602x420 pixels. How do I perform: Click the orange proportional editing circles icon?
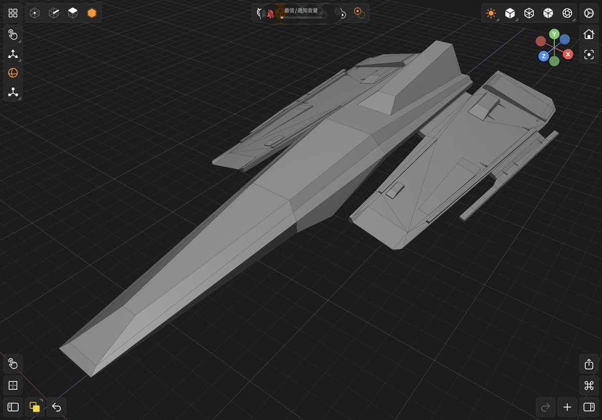pos(359,13)
